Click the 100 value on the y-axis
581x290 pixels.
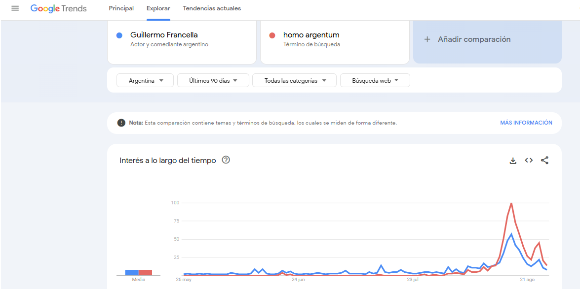[x=175, y=203]
